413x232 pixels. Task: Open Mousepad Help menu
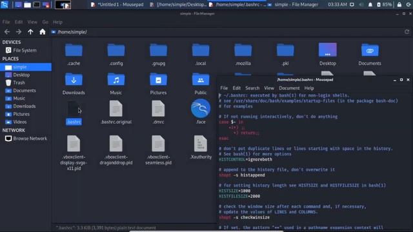309,88
